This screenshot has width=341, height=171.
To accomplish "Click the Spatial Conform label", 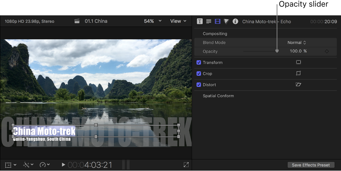I will tap(219, 96).
